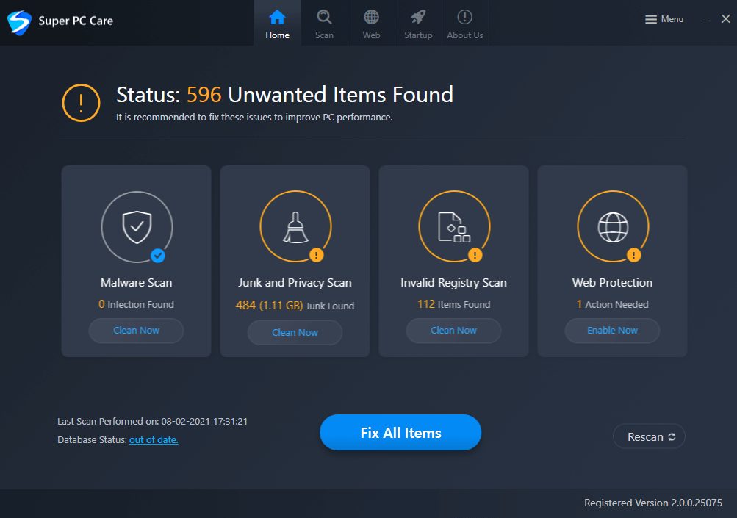Clean Now under Junk and Privacy Scan

295,332
